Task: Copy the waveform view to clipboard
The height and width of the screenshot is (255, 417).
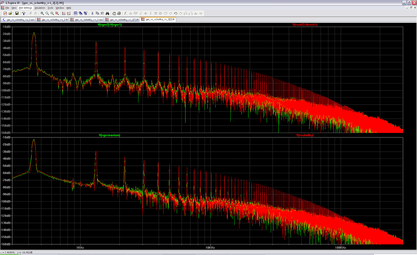Action: click(97, 13)
